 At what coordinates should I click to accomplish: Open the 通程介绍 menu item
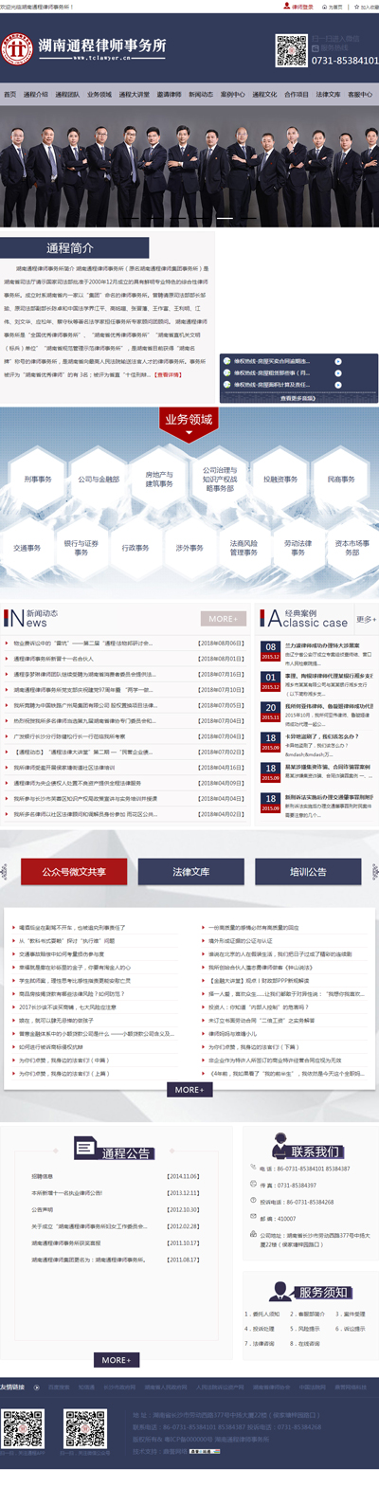click(35, 95)
